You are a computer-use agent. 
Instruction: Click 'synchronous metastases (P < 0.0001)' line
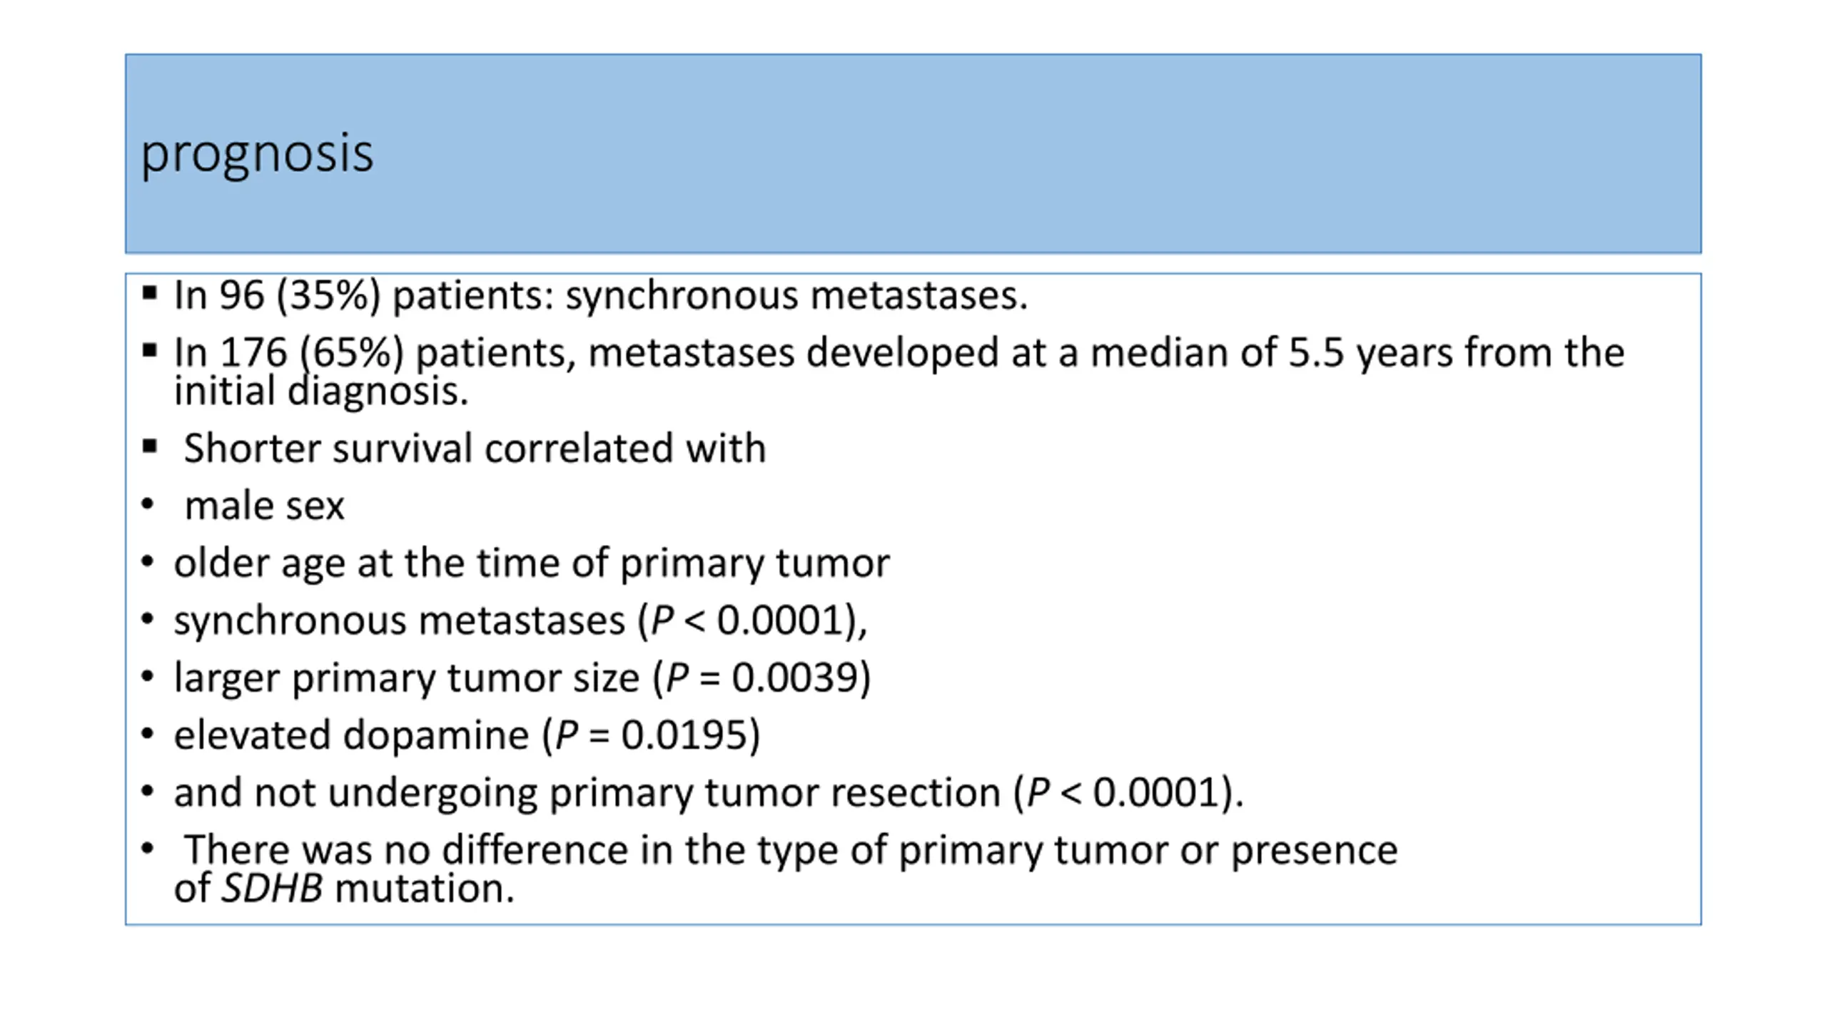pyautogui.click(x=521, y=620)
